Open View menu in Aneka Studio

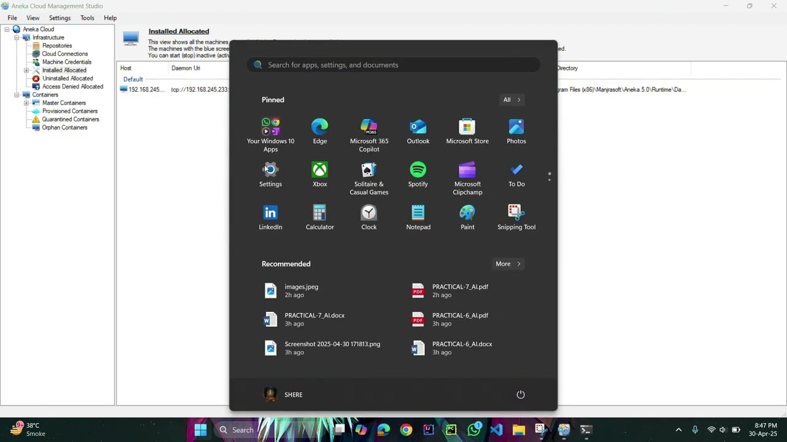click(x=33, y=18)
